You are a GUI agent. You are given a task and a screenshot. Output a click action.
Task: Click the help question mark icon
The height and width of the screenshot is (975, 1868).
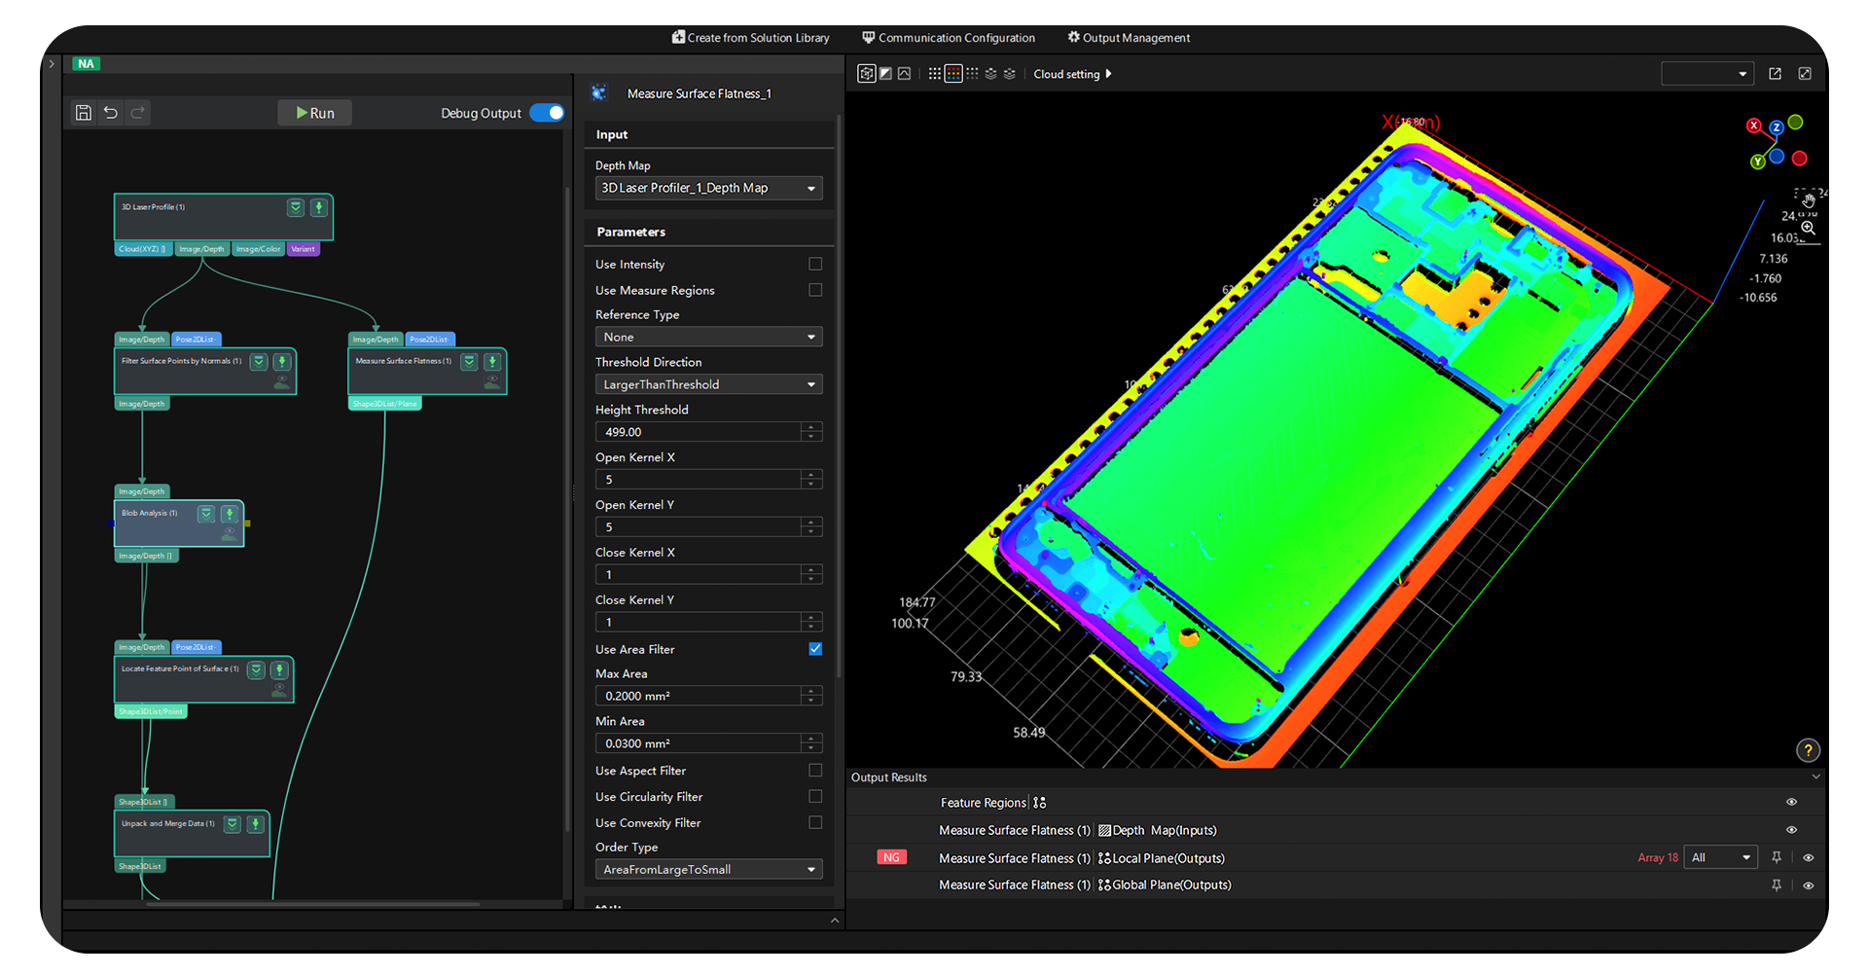pos(1808,749)
